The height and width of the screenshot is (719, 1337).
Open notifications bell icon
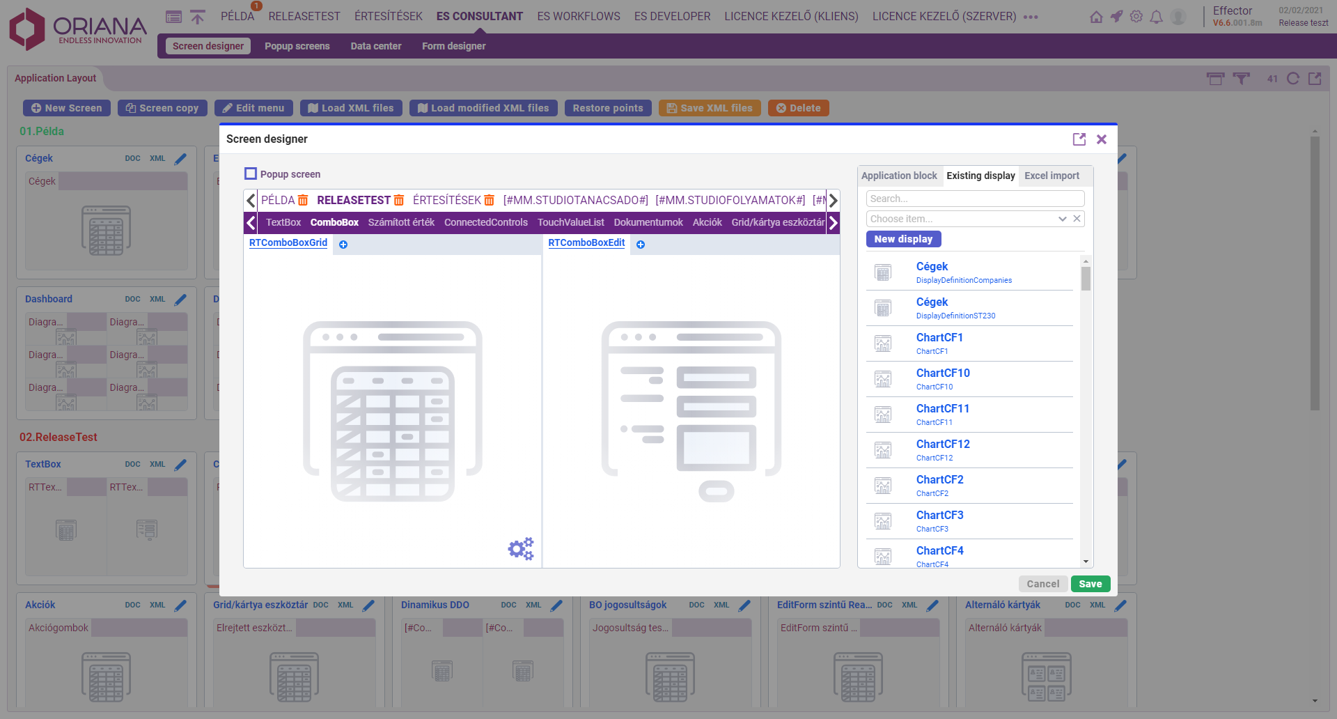[1157, 17]
